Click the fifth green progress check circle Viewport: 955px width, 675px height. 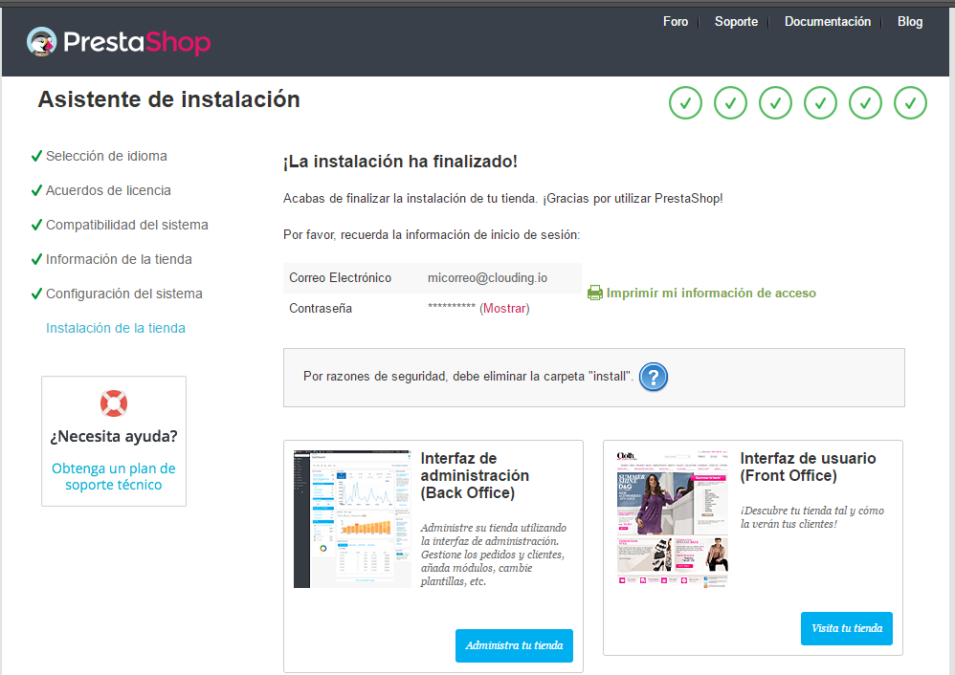(865, 103)
